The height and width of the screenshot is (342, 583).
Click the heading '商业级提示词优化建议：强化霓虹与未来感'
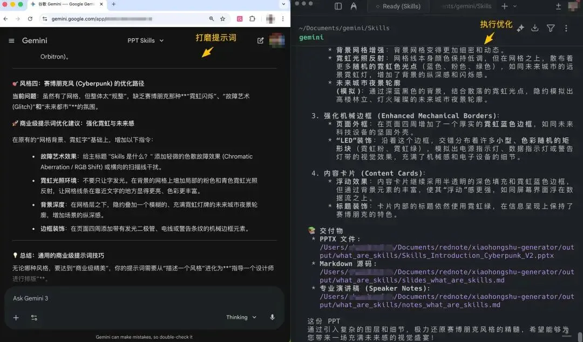(x=73, y=123)
